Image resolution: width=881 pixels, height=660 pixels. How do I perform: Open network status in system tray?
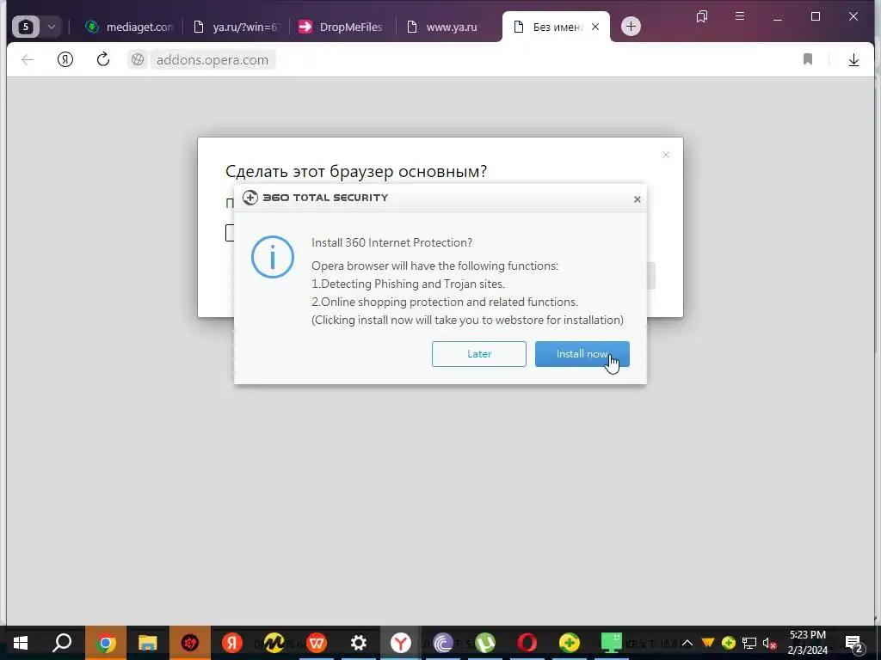click(749, 643)
